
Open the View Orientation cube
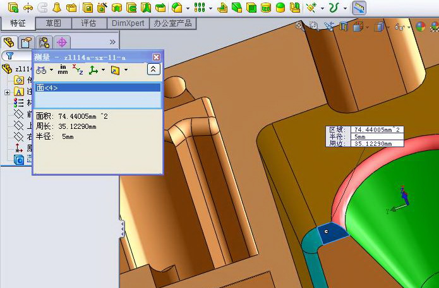[358, 27]
